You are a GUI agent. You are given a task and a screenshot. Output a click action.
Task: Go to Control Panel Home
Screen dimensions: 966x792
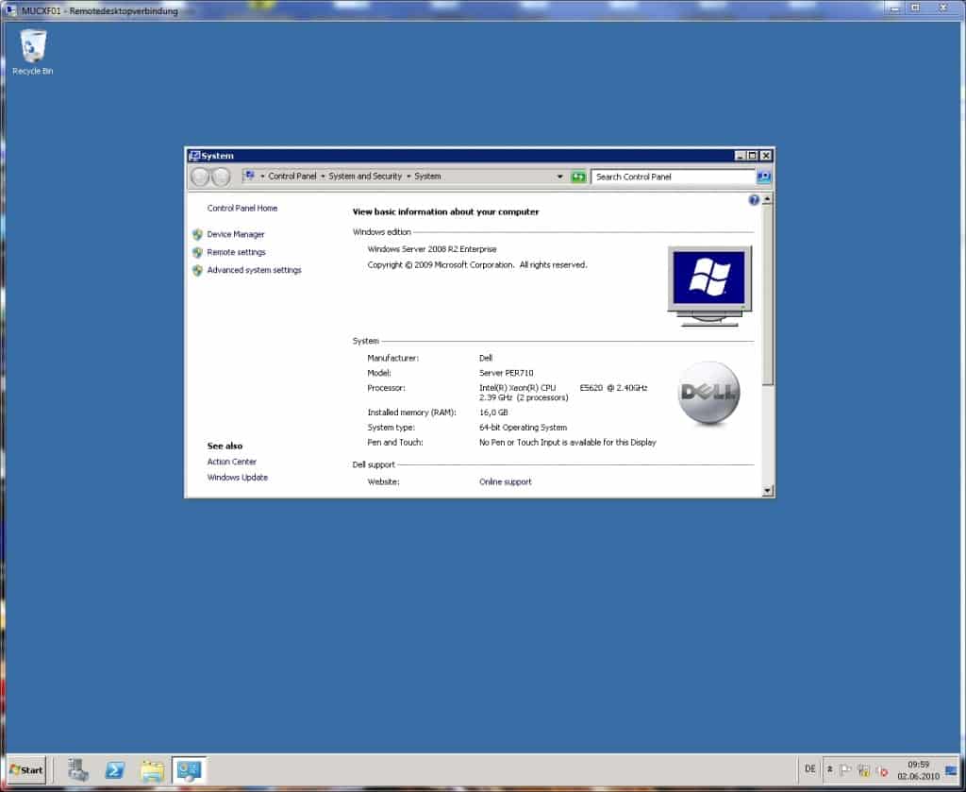coord(242,209)
